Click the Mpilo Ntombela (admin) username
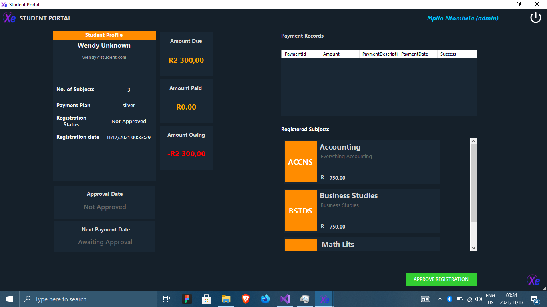Viewport: 547px width, 307px height. 463,18
